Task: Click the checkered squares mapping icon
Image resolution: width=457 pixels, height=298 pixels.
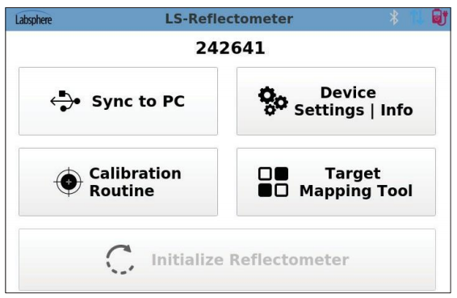Action: (x=273, y=182)
